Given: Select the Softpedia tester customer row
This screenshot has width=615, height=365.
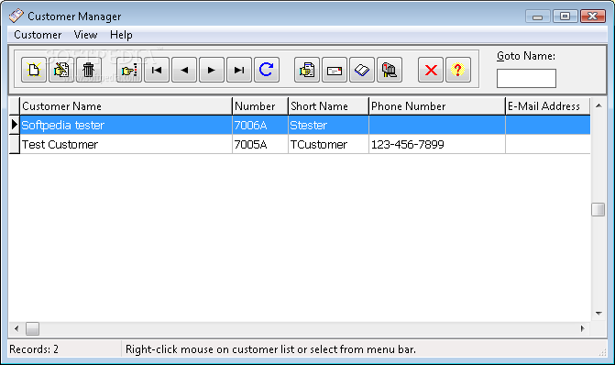Looking at the screenshot, I should click(305, 126).
